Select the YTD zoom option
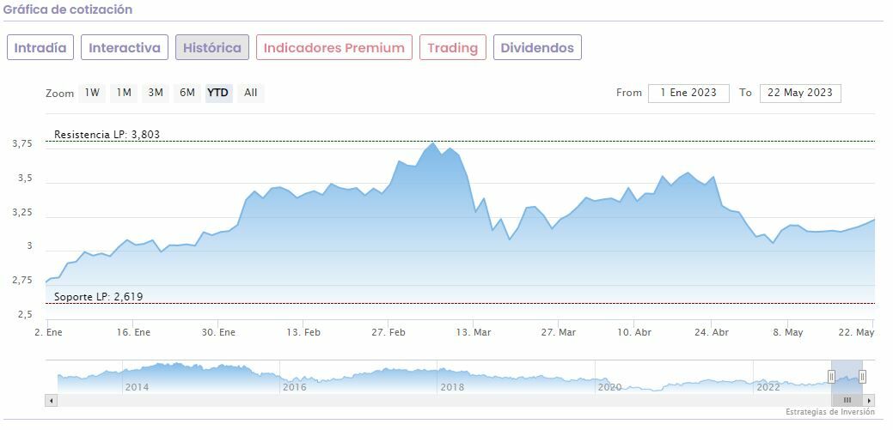 (x=218, y=93)
